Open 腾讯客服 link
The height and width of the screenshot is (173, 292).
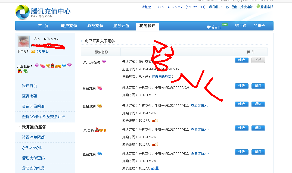point(267,7)
